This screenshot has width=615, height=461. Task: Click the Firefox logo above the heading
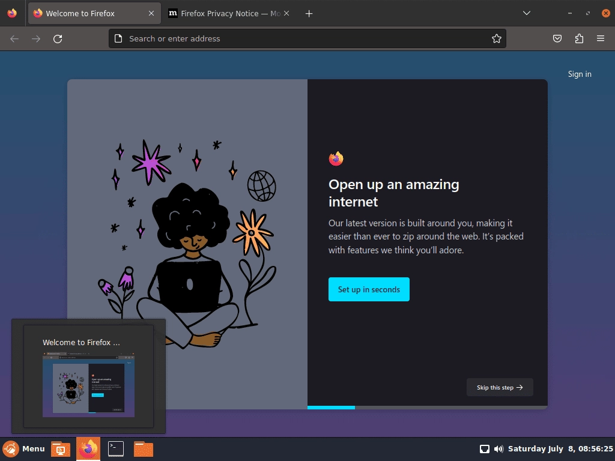pyautogui.click(x=336, y=158)
